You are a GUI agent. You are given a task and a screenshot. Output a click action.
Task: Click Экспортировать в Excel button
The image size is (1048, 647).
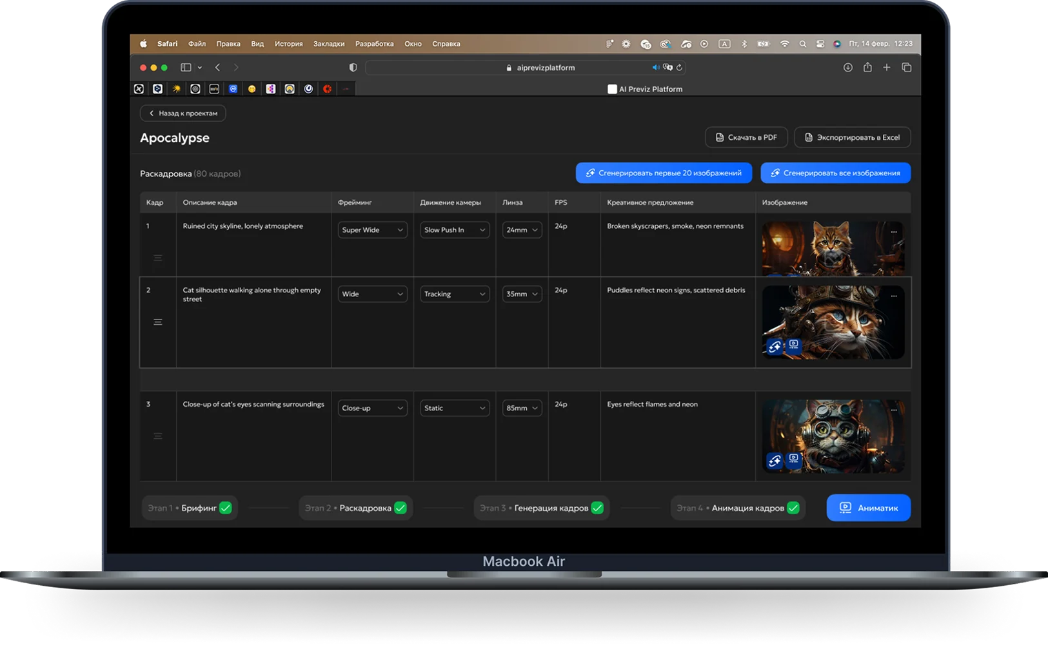(852, 137)
